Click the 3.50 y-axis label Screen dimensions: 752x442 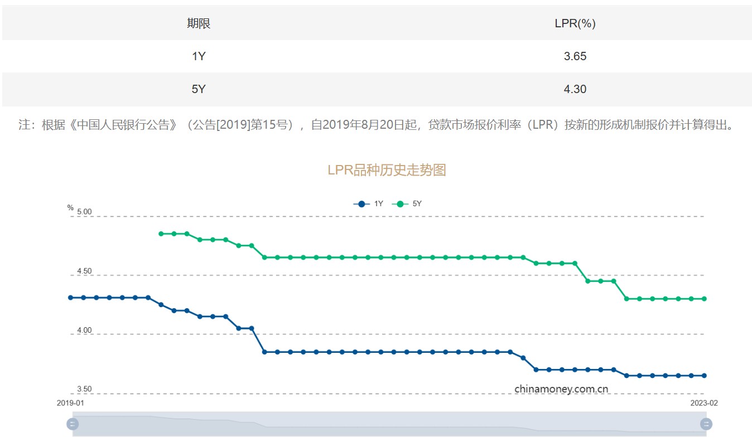(x=84, y=389)
